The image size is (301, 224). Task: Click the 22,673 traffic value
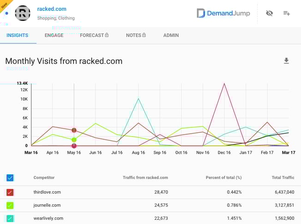click(x=161, y=218)
